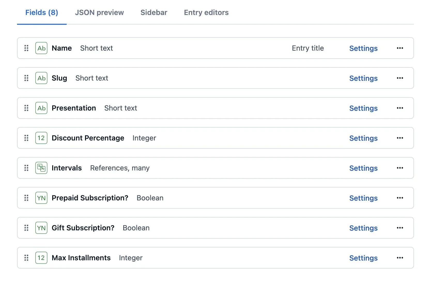Click the integer icon beside Discount Percentage
Image resolution: width=431 pixels, height=282 pixels.
tap(41, 138)
